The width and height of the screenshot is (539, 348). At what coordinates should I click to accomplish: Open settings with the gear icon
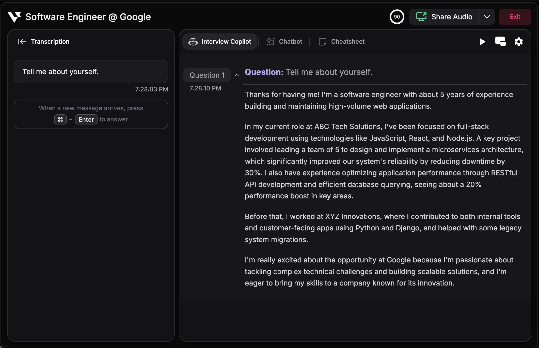[x=518, y=42]
